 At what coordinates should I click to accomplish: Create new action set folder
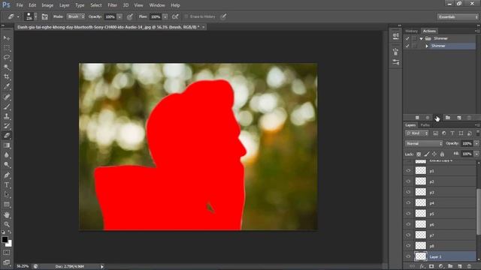[448, 118]
